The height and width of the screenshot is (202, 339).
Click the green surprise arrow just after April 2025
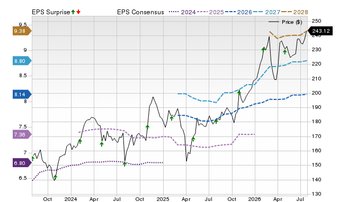(x=193, y=139)
